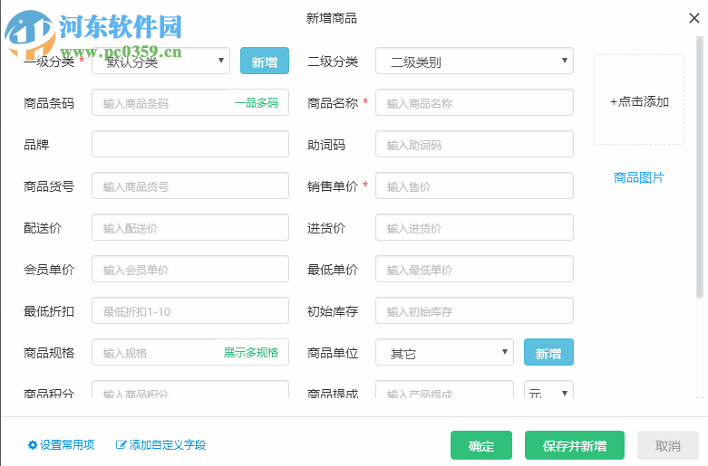Open the 二级分类 dropdown
708x466 pixels.
(474, 61)
